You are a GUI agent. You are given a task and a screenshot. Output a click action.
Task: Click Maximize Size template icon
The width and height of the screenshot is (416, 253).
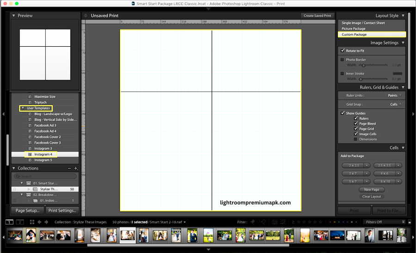point(30,97)
